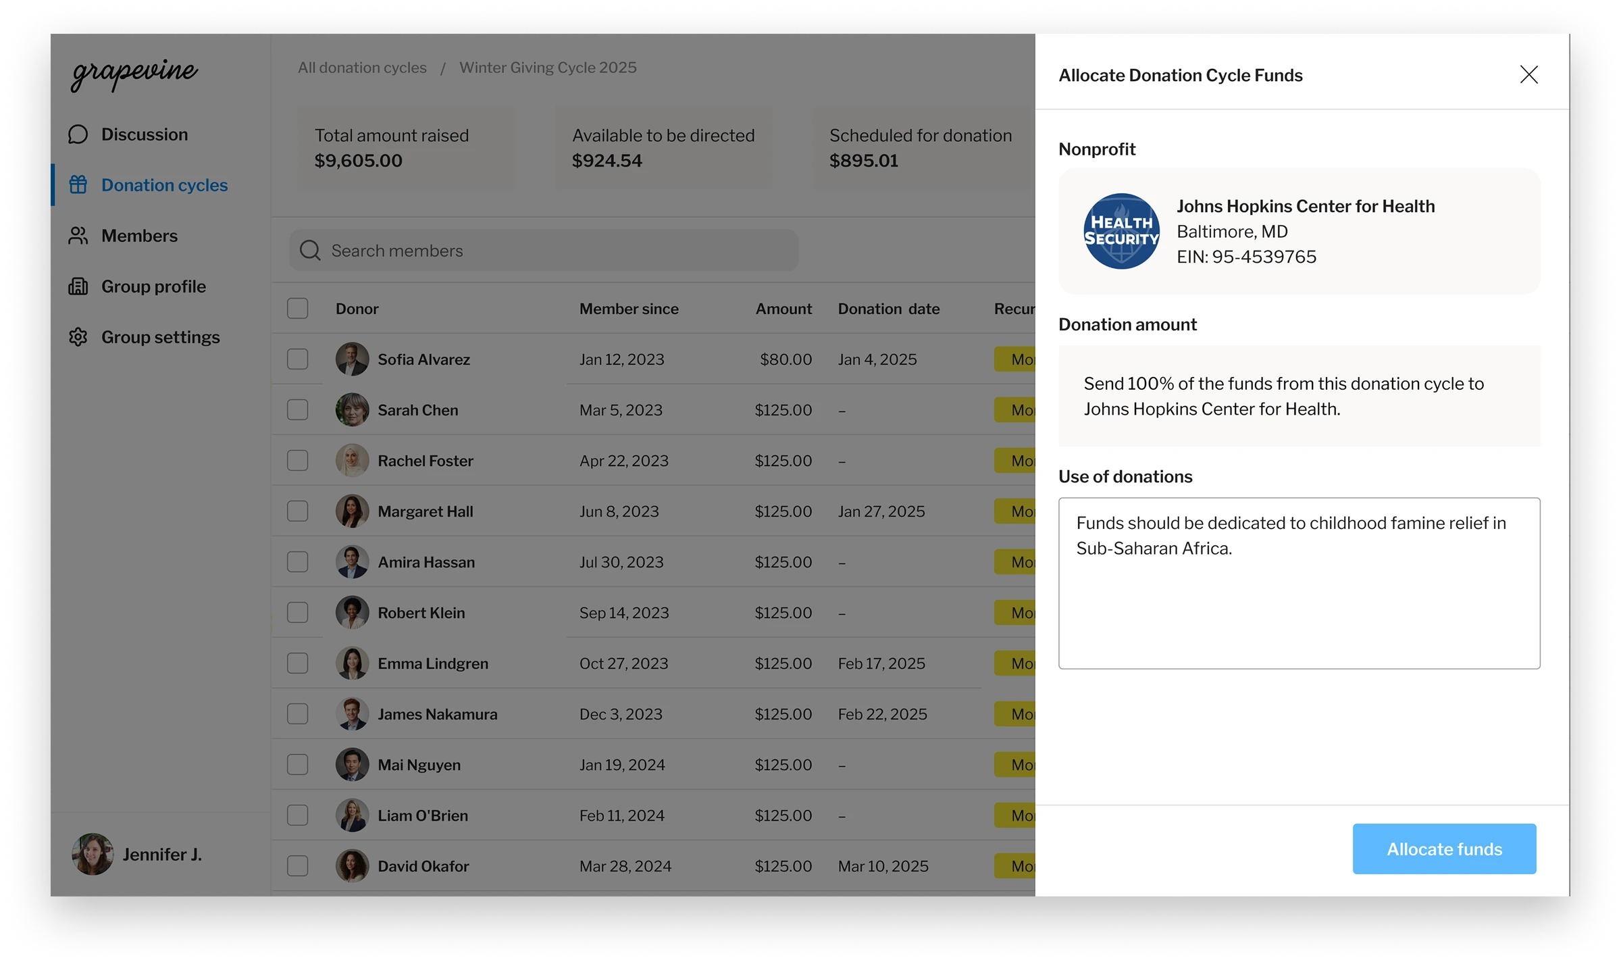Click James Nakamura's Dec 3, 2023 date
Screen dimensions: 1621x964
621,714
